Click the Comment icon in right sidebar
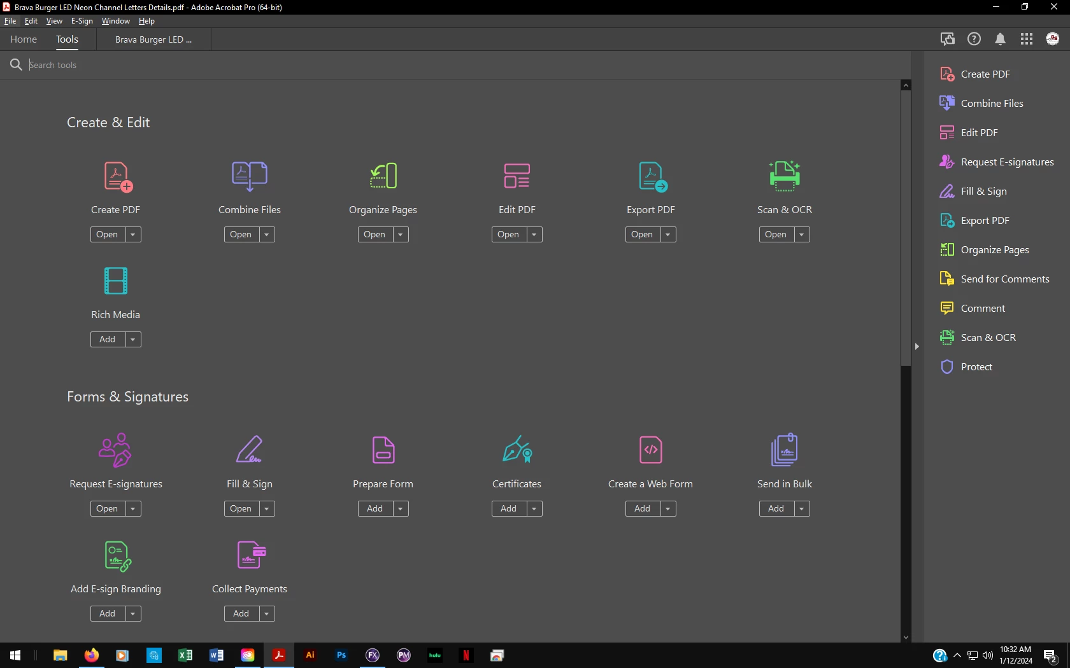1070x668 pixels. 947,309
